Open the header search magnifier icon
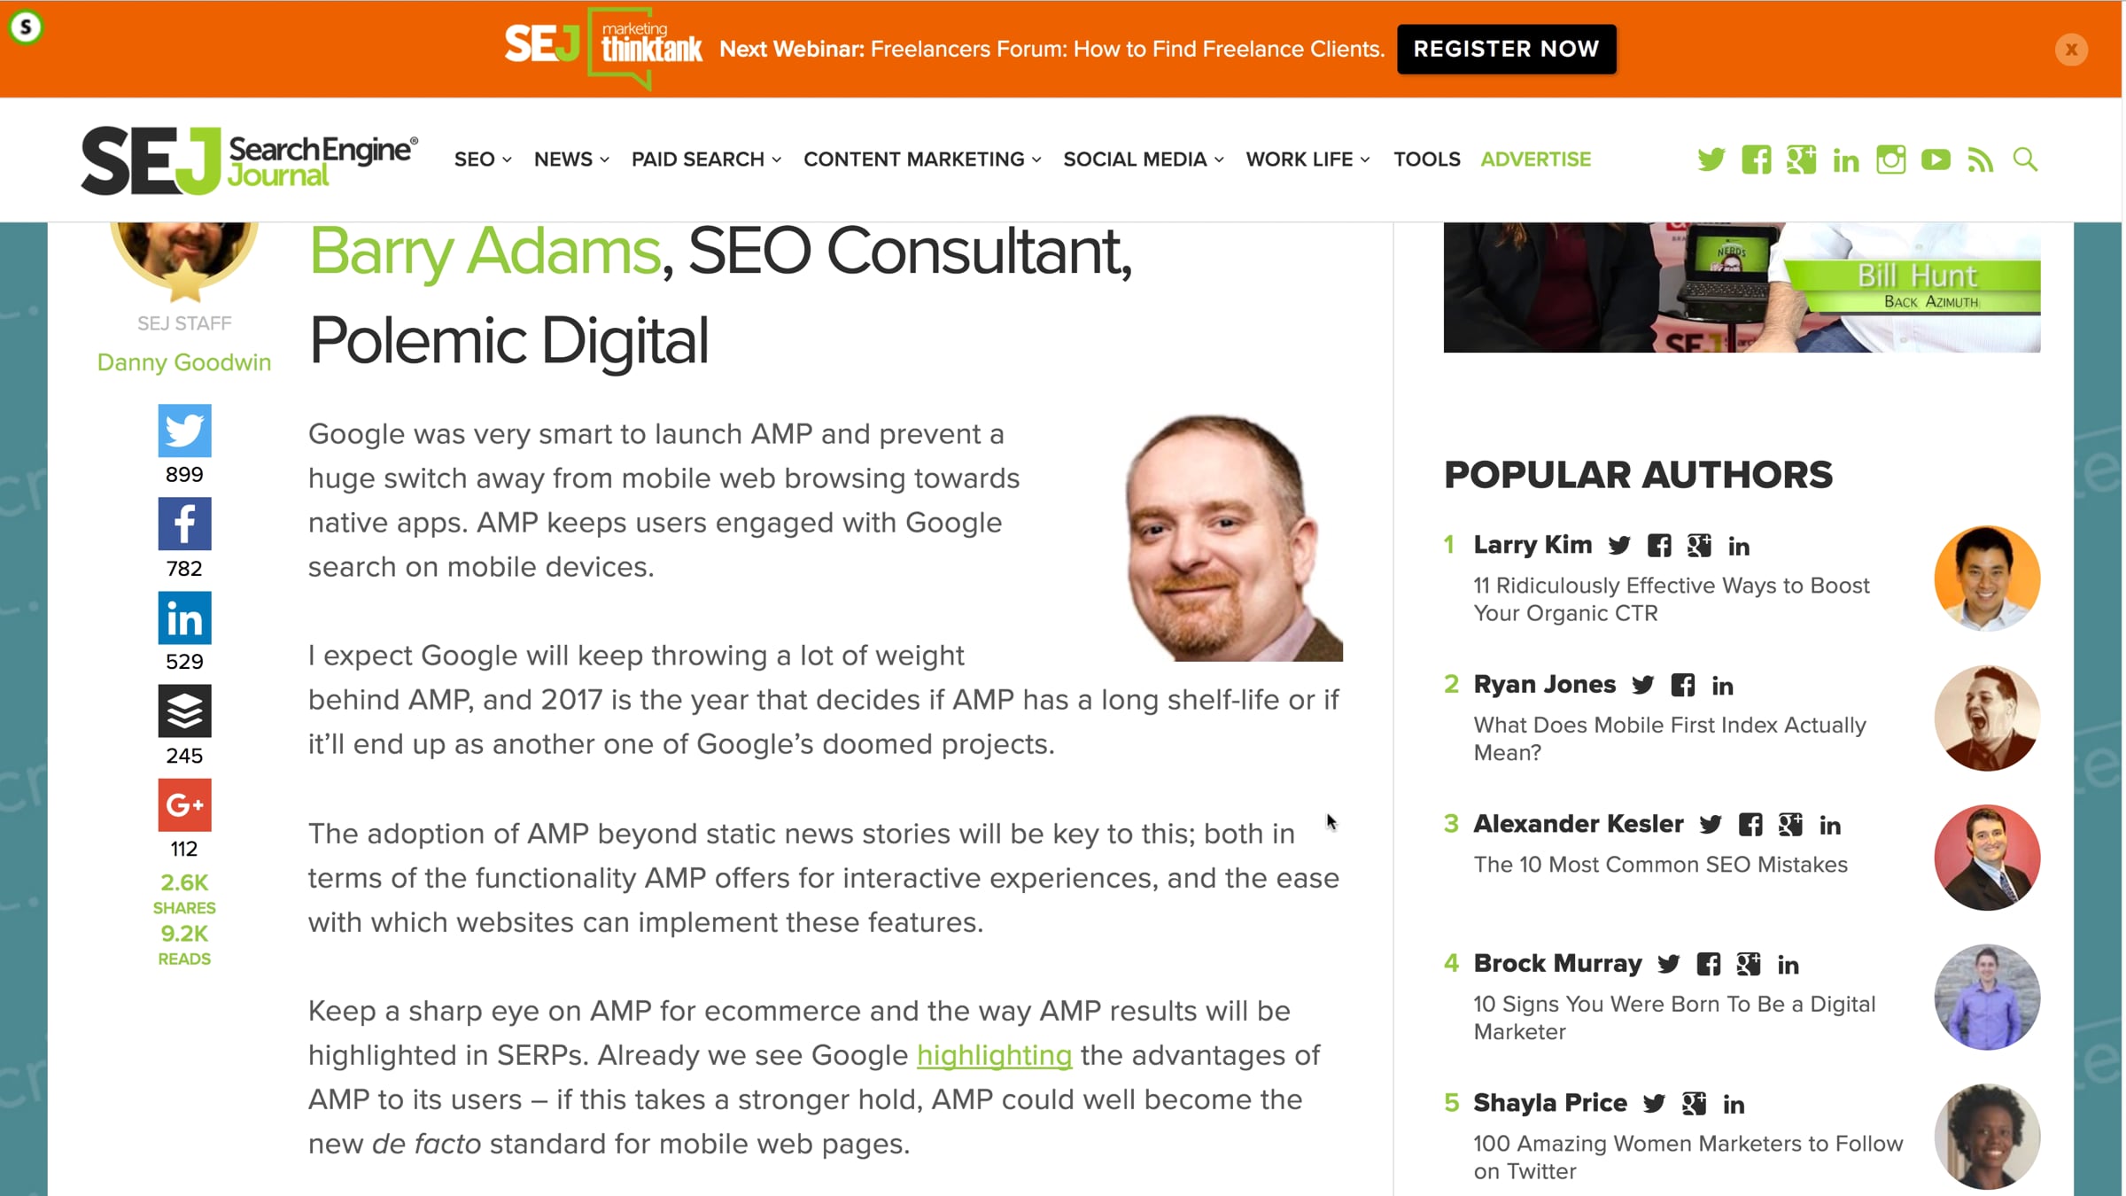The width and height of the screenshot is (2126, 1196). pyautogui.click(x=2025, y=159)
